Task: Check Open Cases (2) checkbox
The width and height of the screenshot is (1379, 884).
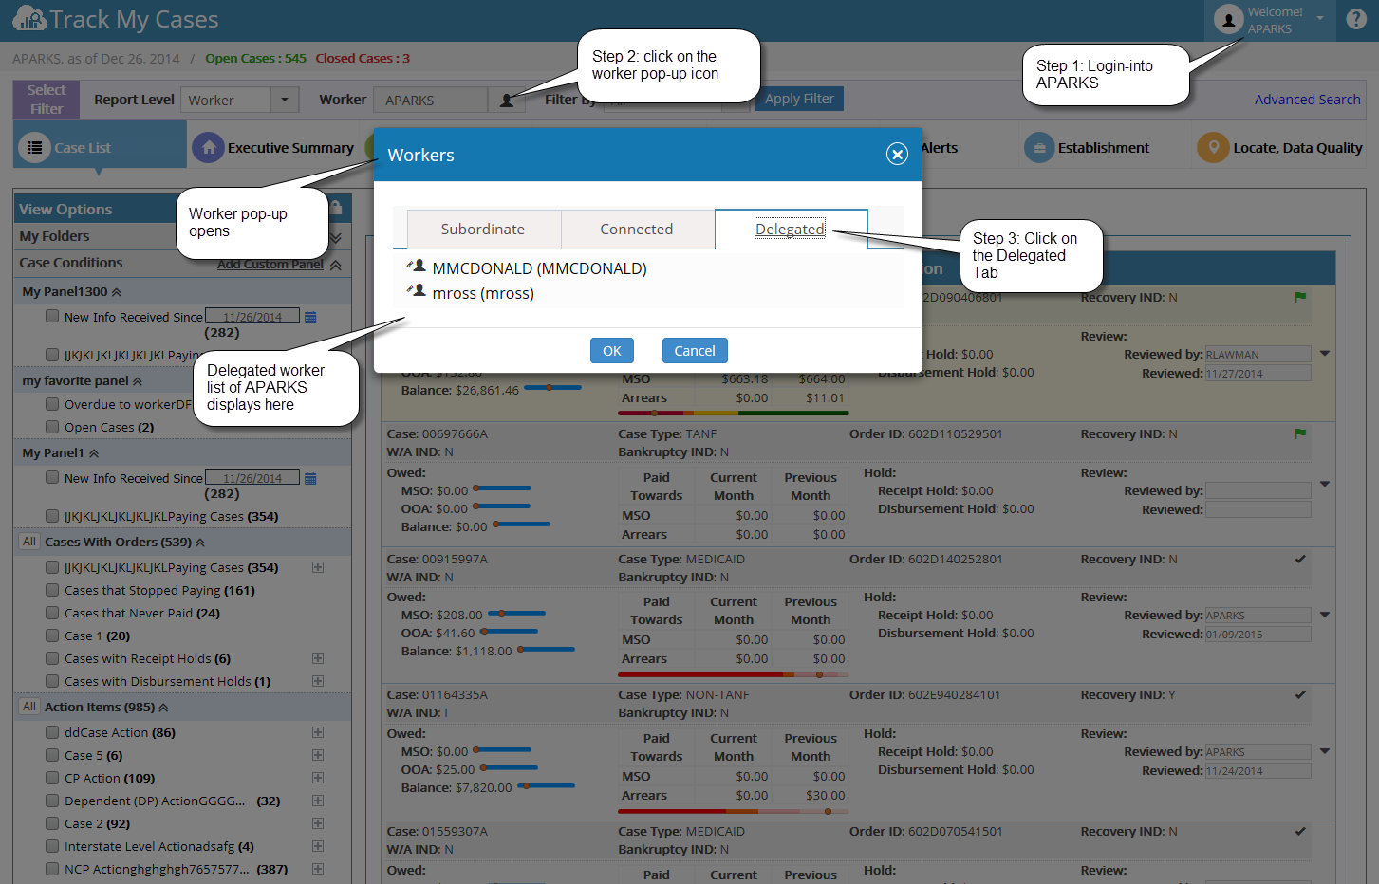Action: (x=52, y=427)
